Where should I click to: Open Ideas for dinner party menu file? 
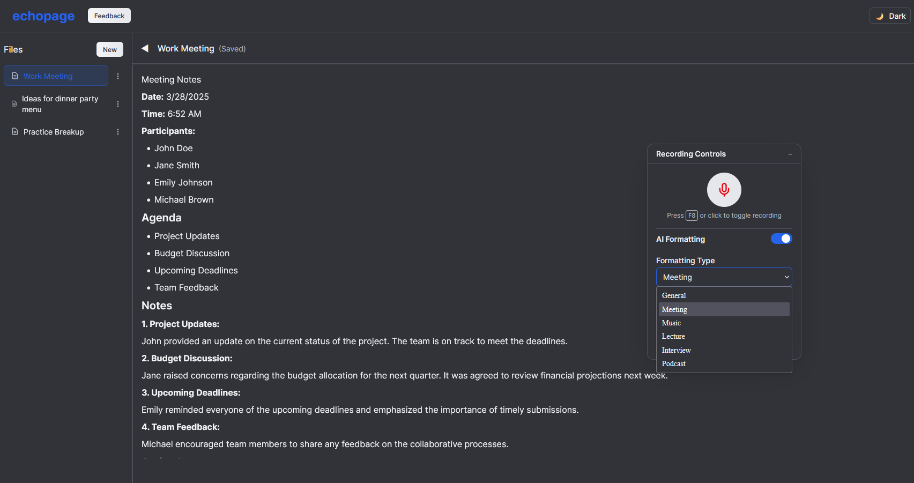click(60, 104)
